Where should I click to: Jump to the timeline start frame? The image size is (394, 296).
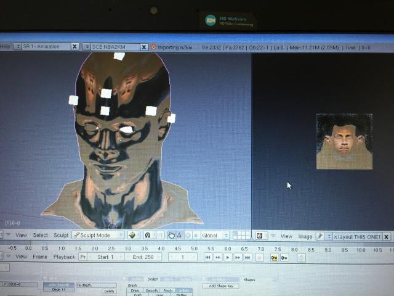pyautogui.click(x=208, y=257)
